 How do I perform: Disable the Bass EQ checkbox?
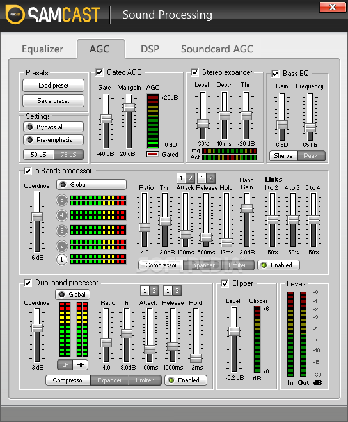tap(275, 74)
